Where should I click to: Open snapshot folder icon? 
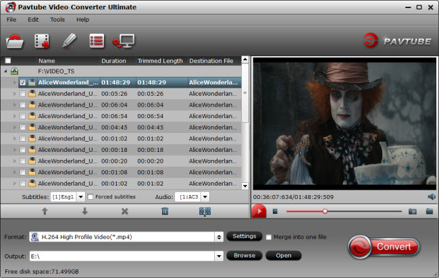click(430, 211)
